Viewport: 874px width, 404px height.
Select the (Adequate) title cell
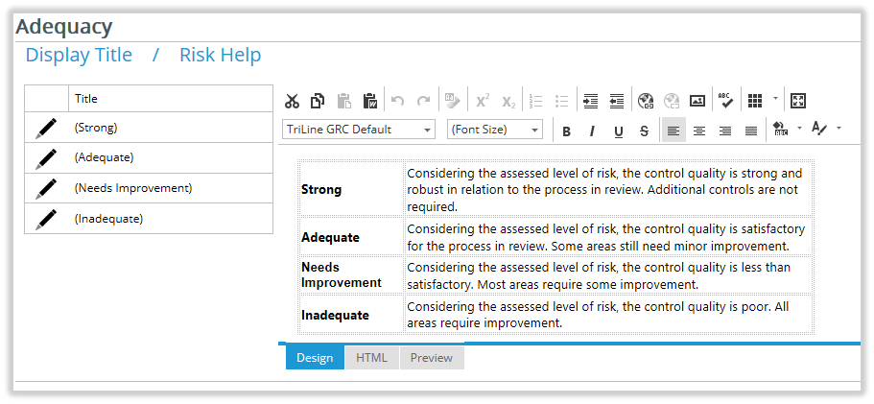point(171,157)
